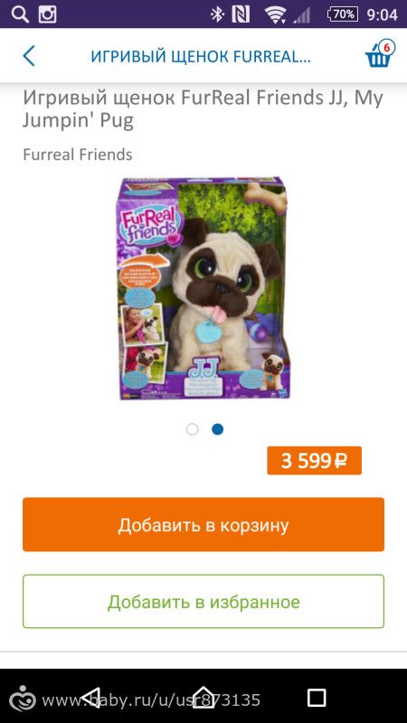Image resolution: width=407 pixels, height=723 pixels.
Task: Select the first image page dot
Action: point(192,429)
